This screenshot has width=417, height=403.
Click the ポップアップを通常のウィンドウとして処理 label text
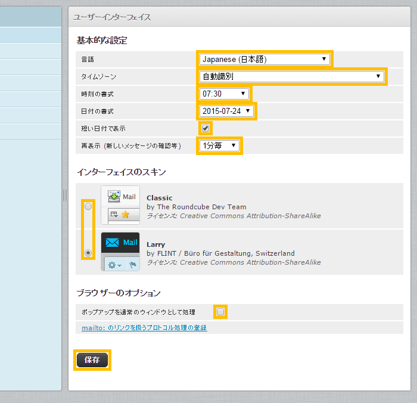point(138,311)
